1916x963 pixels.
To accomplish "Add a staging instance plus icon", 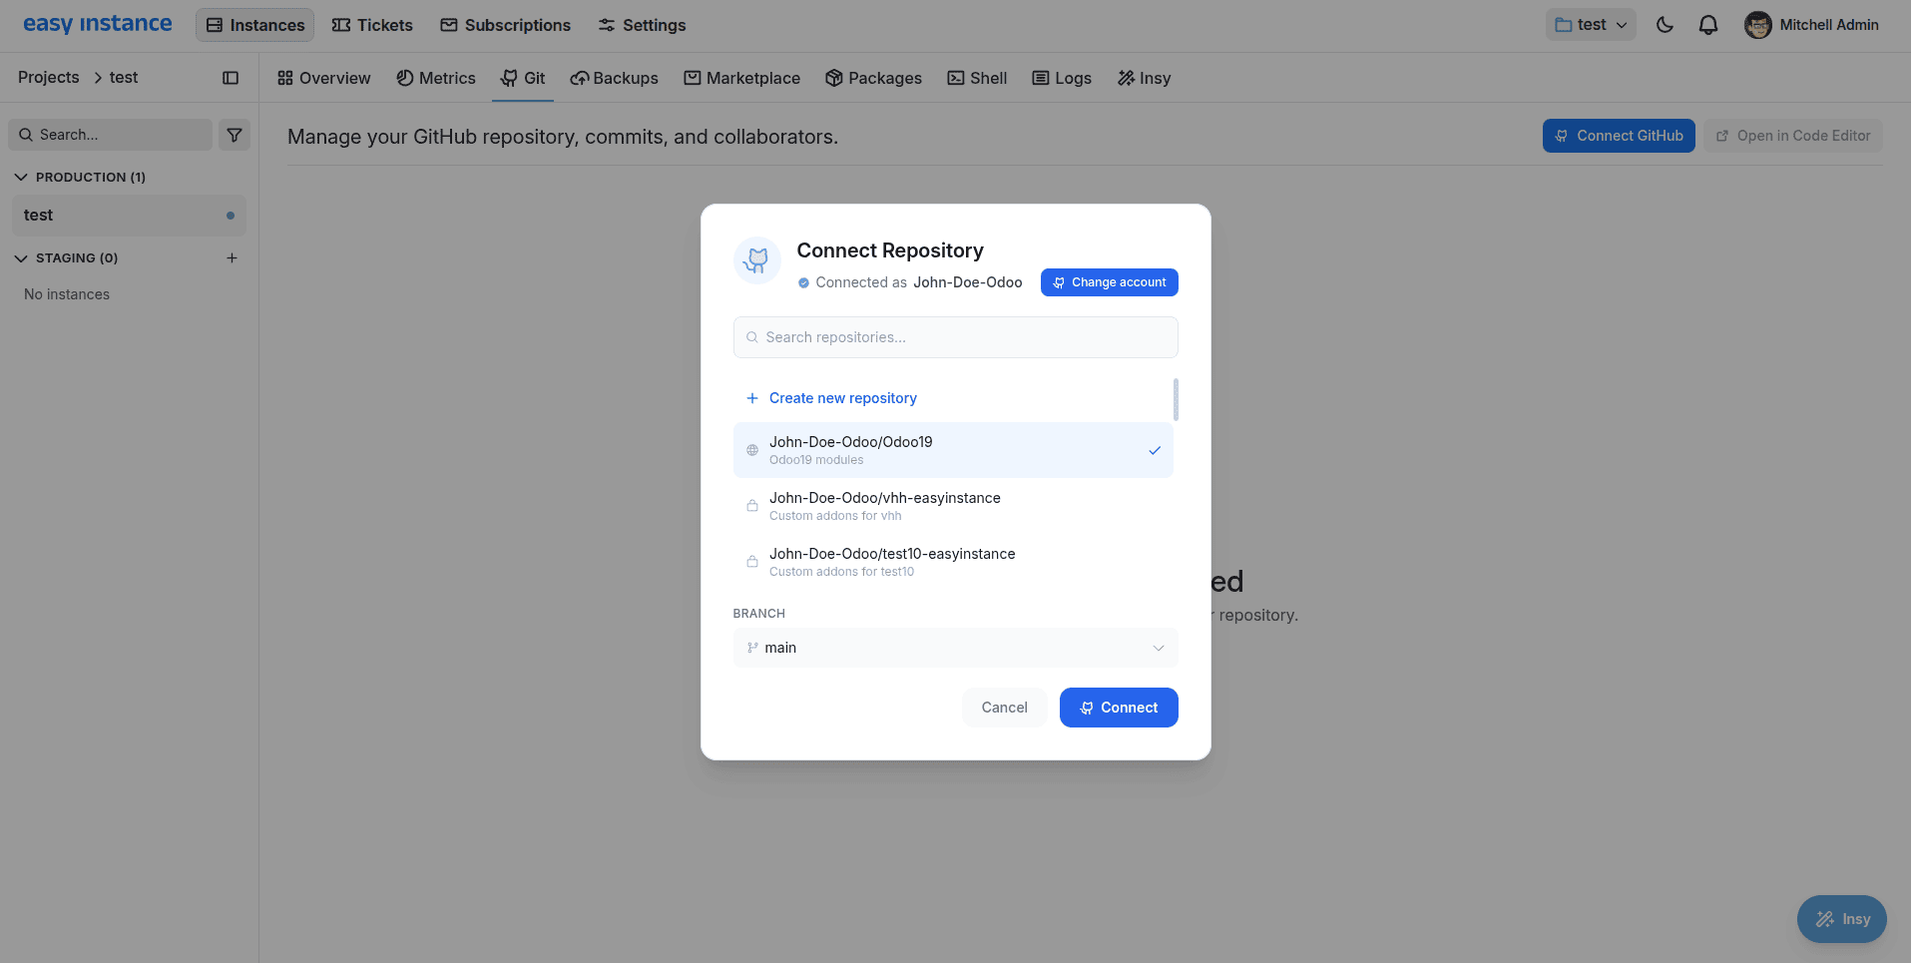I will pos(232,257).
